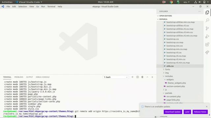Open the Terminal menu

[51, 7]
